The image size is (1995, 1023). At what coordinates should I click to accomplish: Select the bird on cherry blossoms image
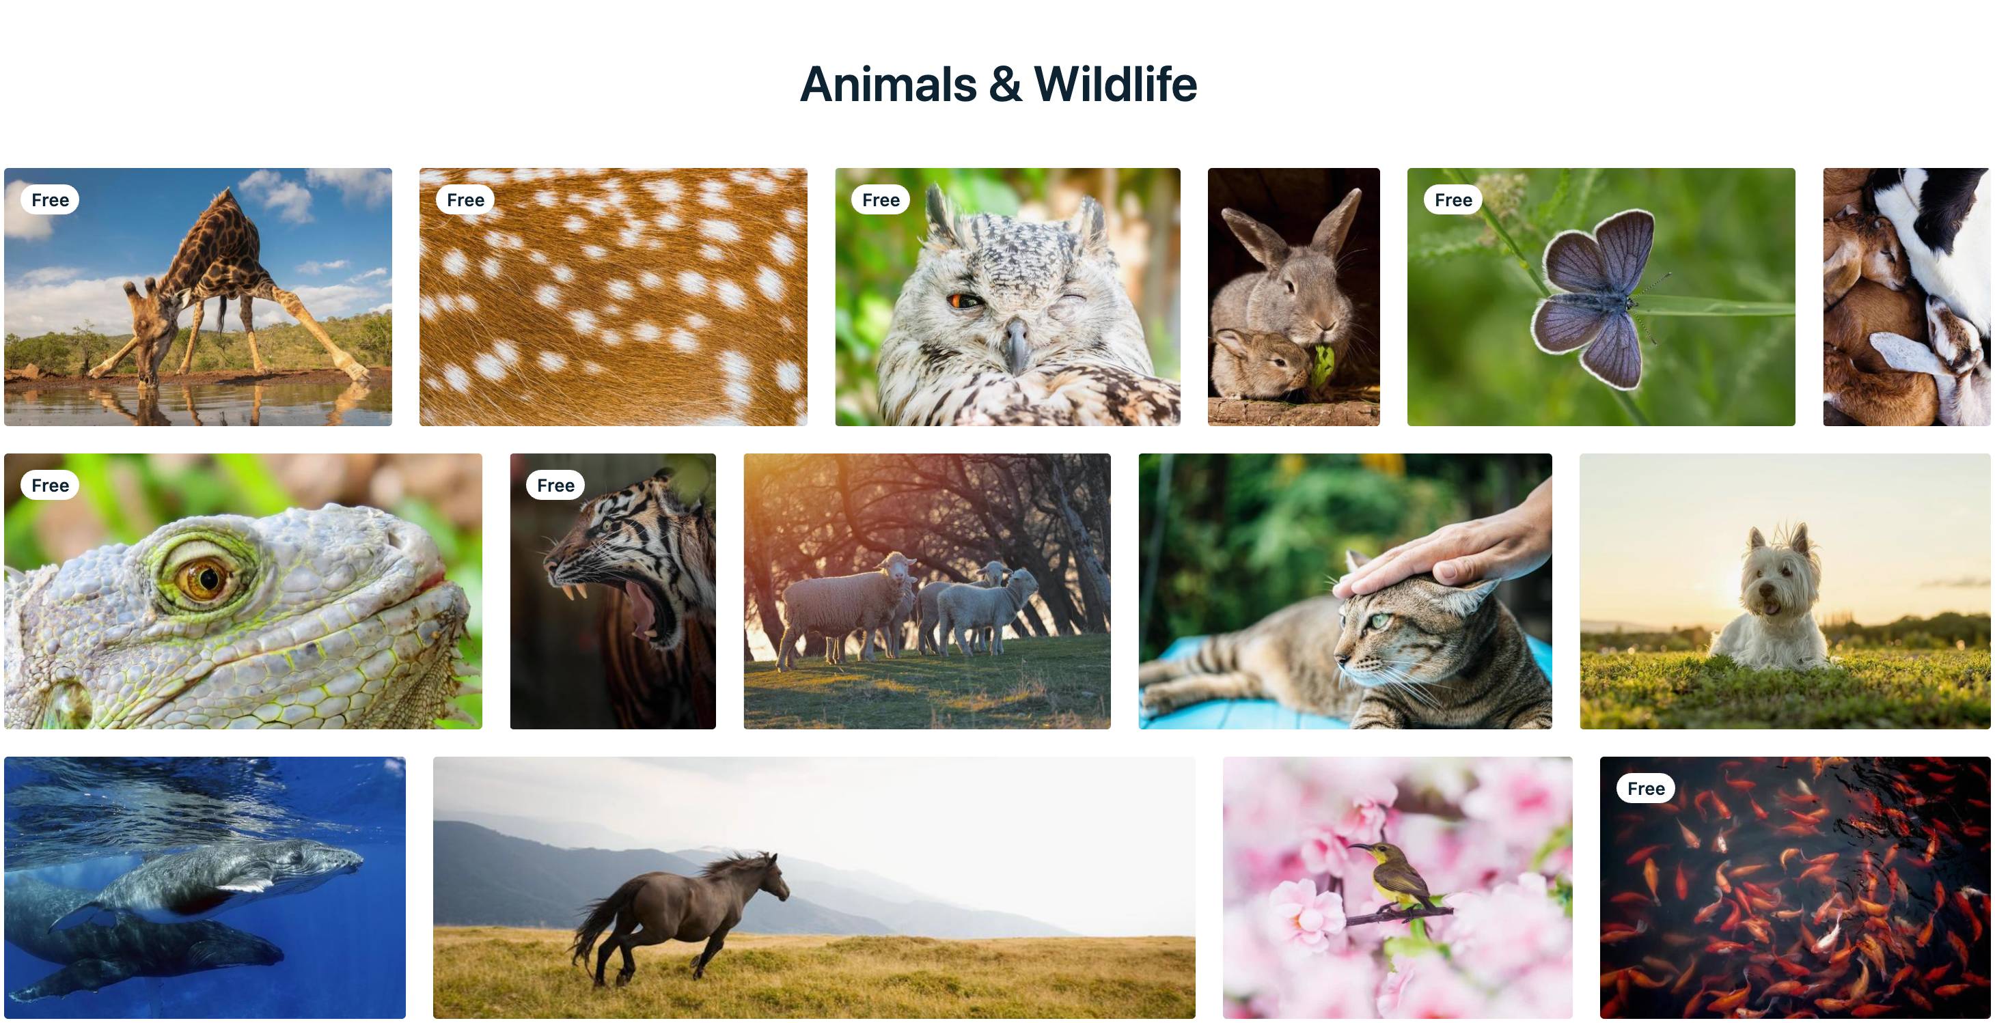click(x=1397, y=887)
